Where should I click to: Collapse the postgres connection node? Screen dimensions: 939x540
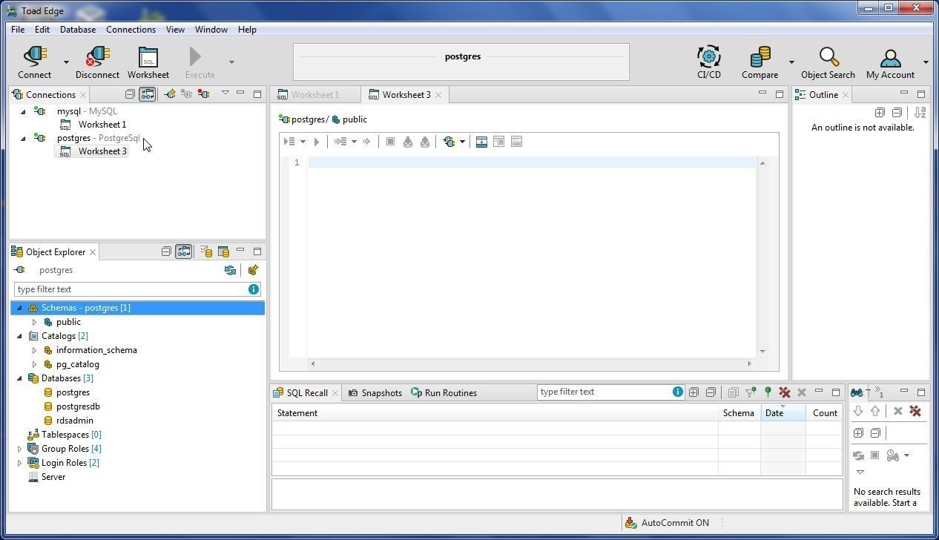tap(22, 138)
